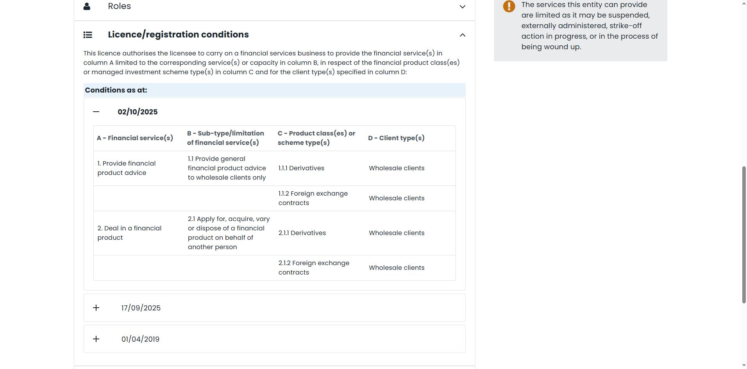747x369 pixels.
Task: Expand 17/09/2025 conditions with plus icon
Action: [x=96, y=308]
